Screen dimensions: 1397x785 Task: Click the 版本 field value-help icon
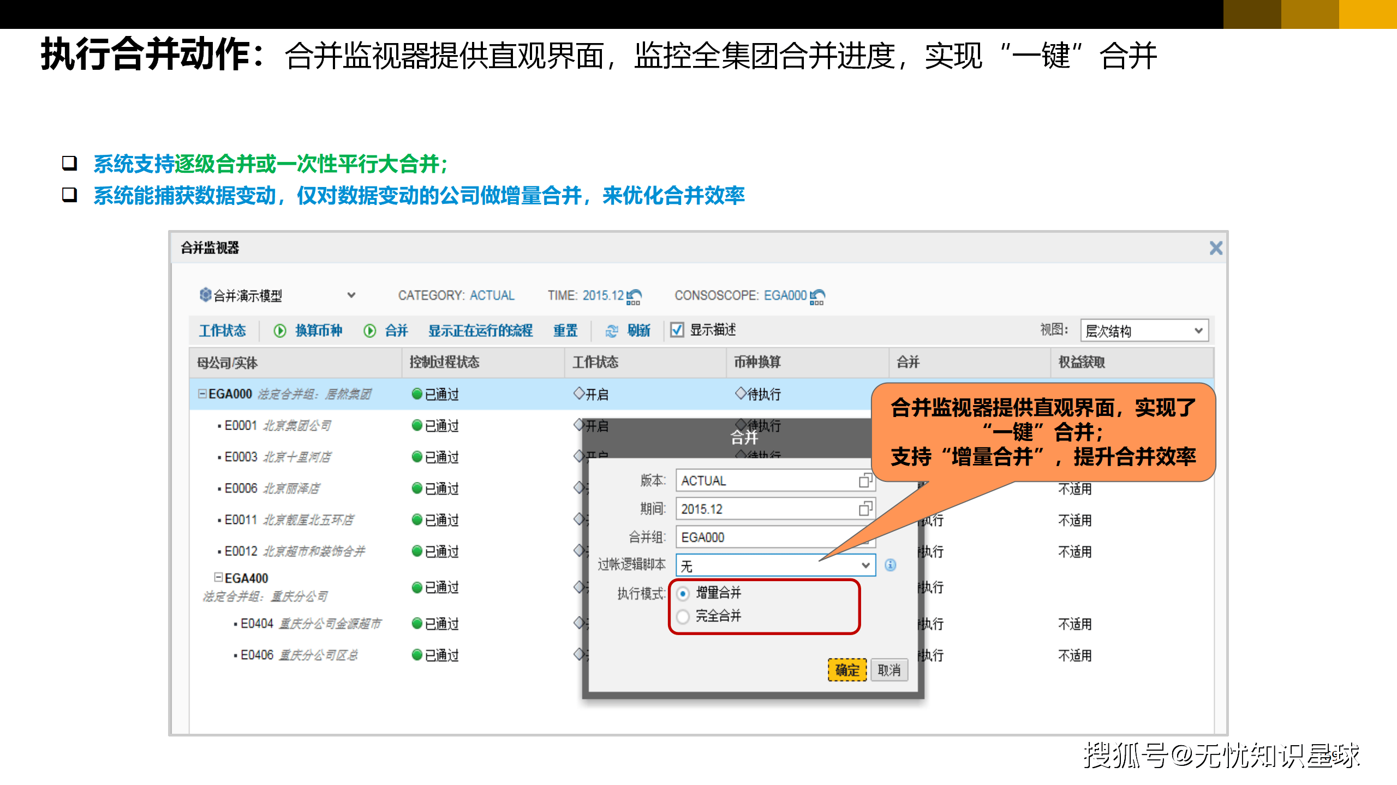click(x=865, y=480)
